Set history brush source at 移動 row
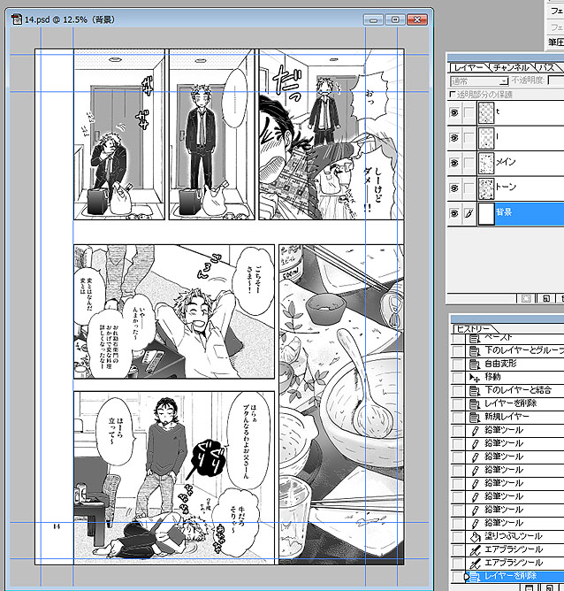Image resolution: width=564 pixels, height=591 pixels. [457, 377]
